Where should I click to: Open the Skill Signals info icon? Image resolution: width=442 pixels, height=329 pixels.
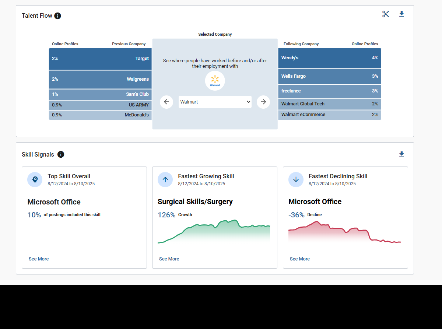(61, 154)
